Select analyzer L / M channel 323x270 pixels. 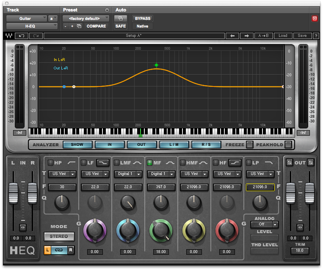click(x=174, y=145)
